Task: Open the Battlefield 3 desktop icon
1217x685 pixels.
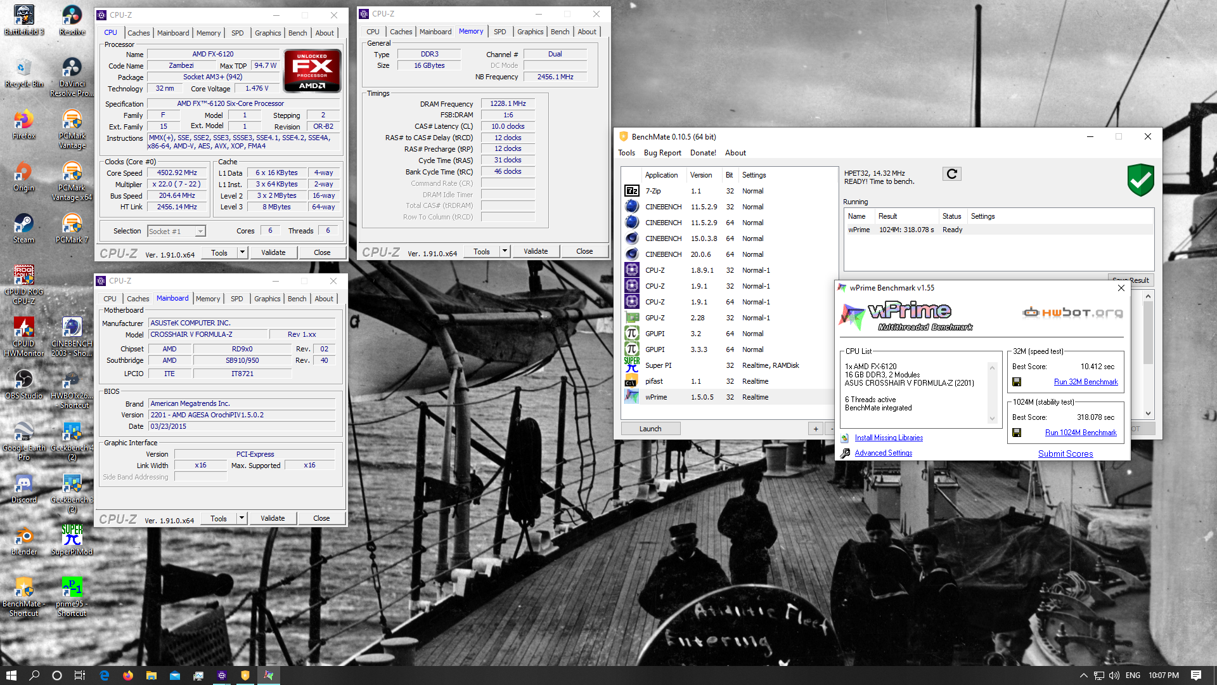Action: (x=24, y=20)
